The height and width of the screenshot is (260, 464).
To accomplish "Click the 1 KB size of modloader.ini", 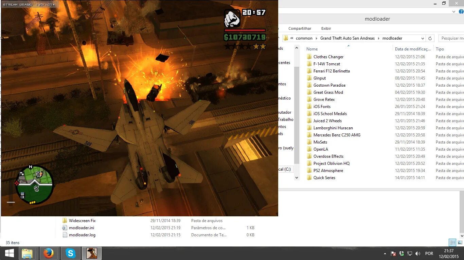I will (x=250, y=228).
